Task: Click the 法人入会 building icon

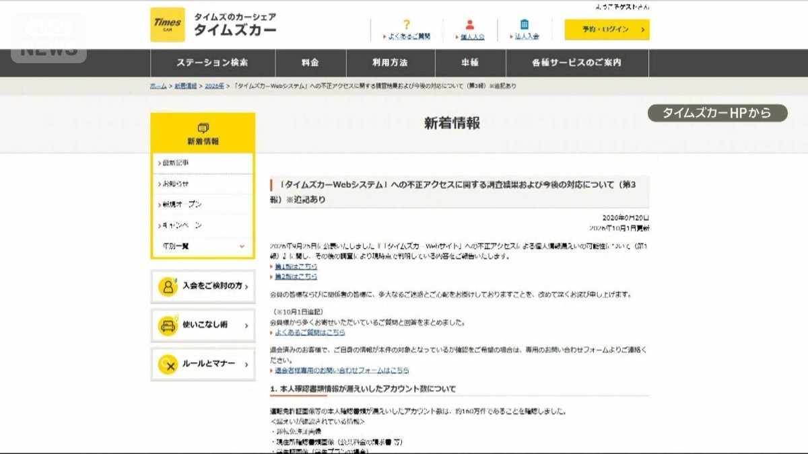Action: coord(525,25)
